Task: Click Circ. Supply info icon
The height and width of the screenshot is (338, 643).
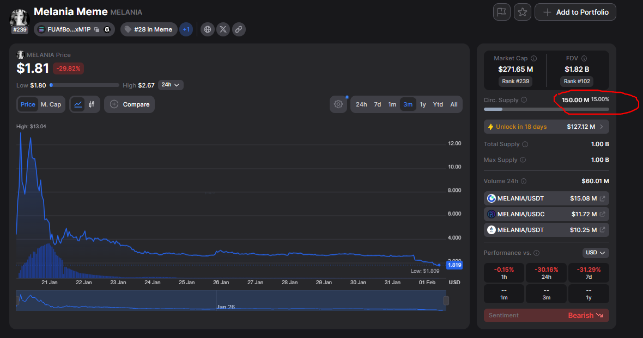Action: (524, 100)
